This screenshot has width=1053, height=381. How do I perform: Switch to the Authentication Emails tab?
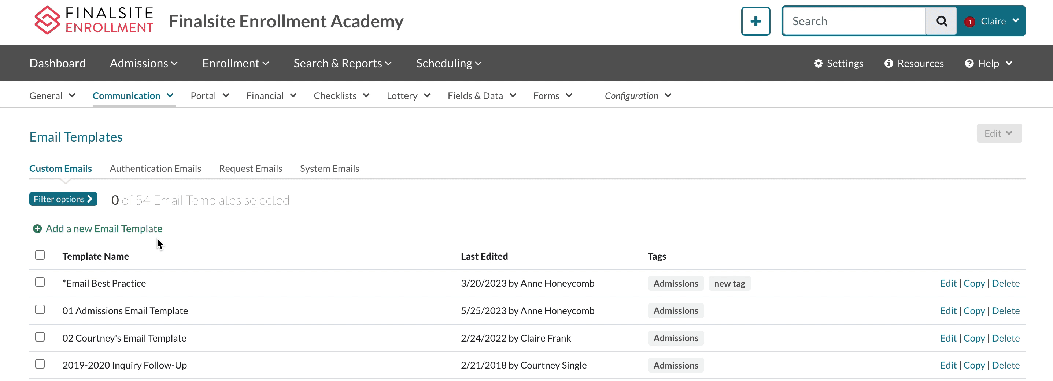155,169
